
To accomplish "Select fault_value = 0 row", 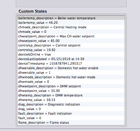I will (x=71, y=118).
